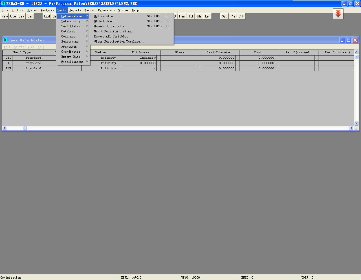The width and height of the screenshot is (361, 280).
Task: Click the red double-arrow download icon
Action: click(338, 14)
